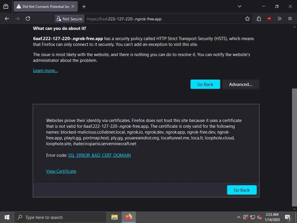This screenshot has width=297, height=223.
Task: Close the Did Not Connect tab
Action: pyautogui.click(x=73, y=6)
